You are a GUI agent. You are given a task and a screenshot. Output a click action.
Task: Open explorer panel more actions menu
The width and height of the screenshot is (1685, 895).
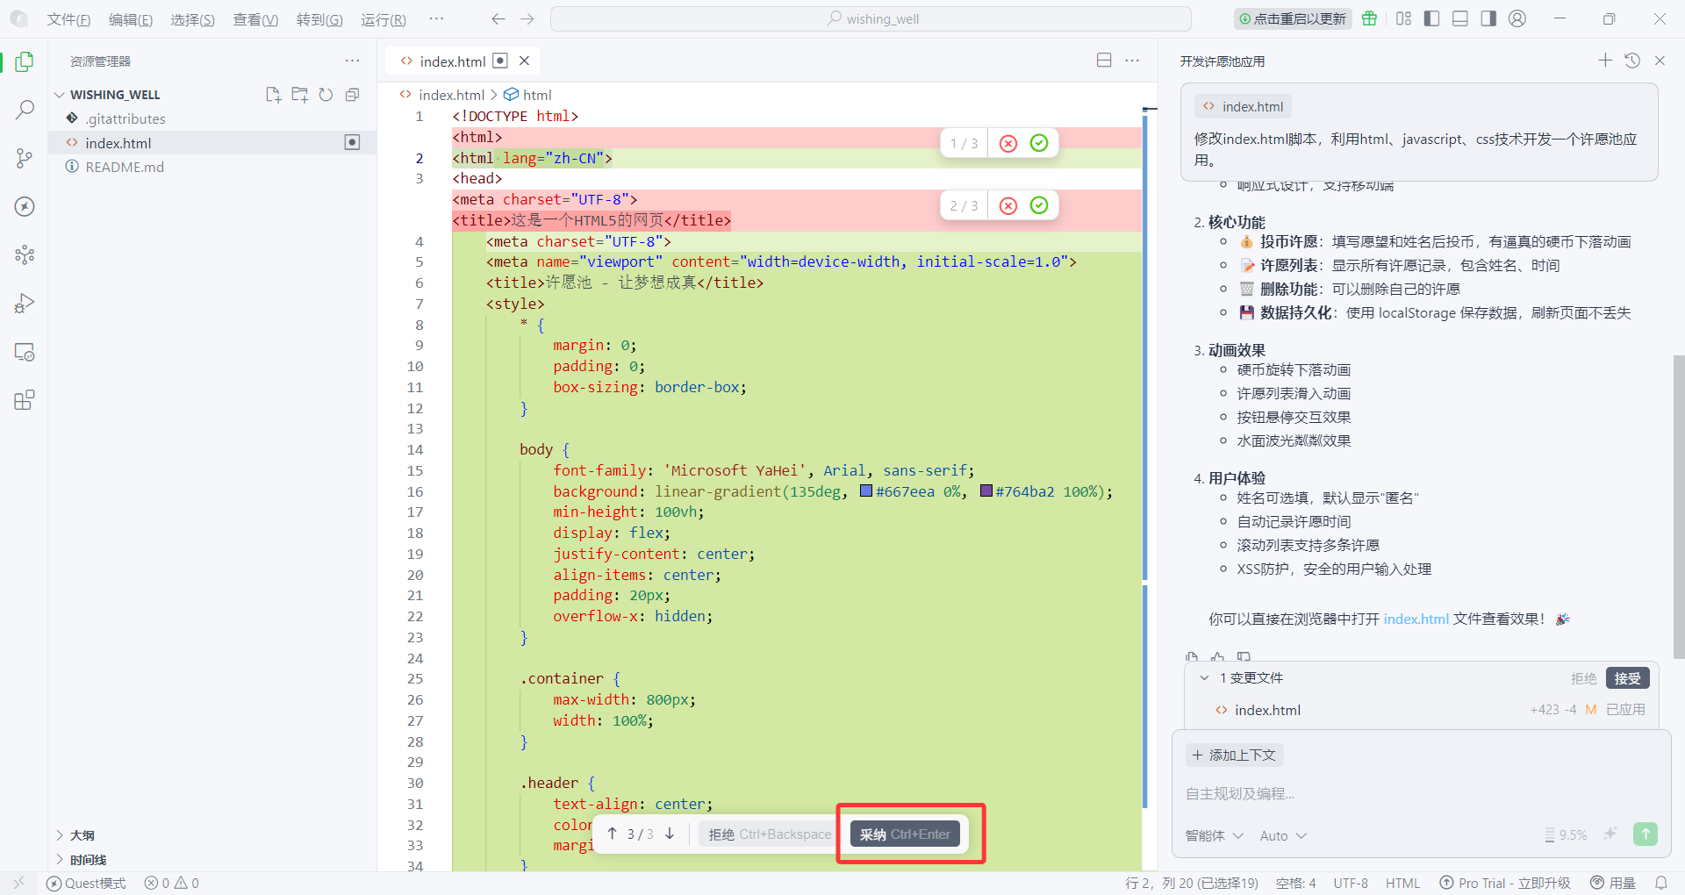[x=352, y=61]
